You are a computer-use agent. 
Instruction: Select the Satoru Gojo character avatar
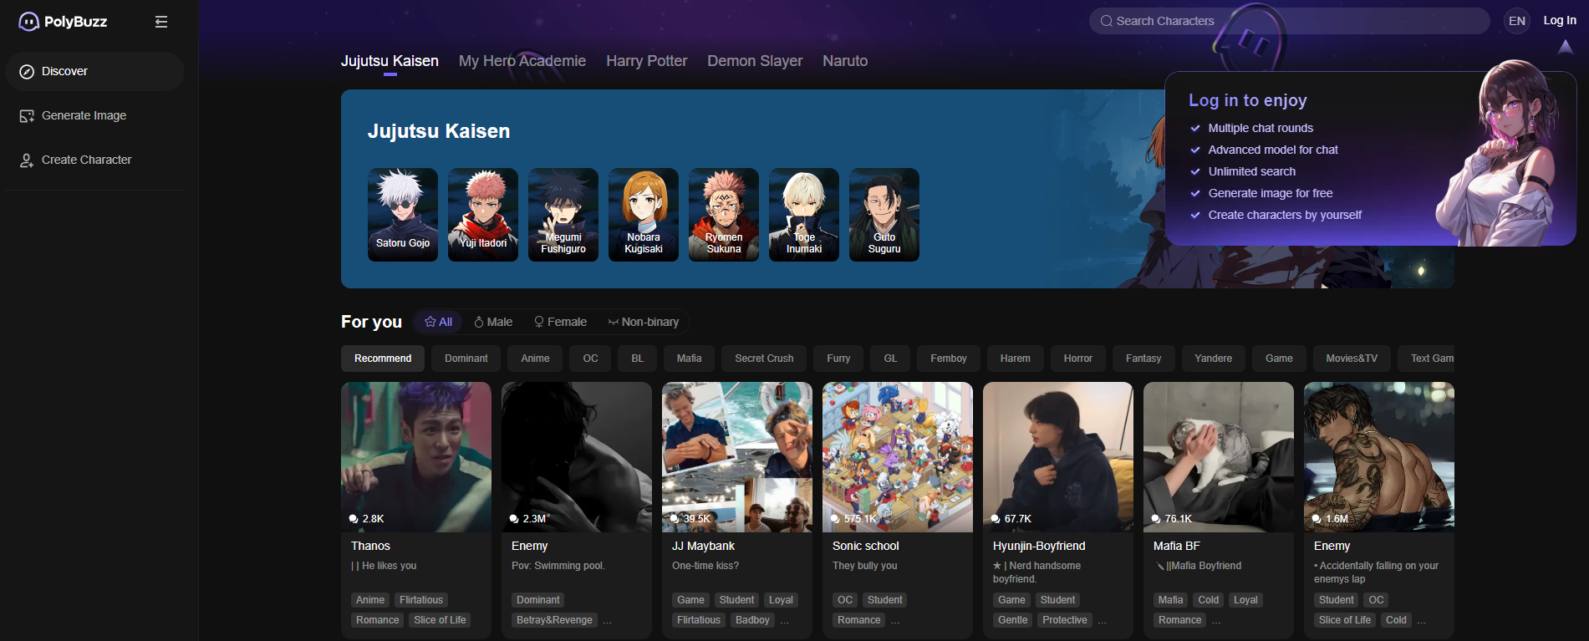(402, 214)
